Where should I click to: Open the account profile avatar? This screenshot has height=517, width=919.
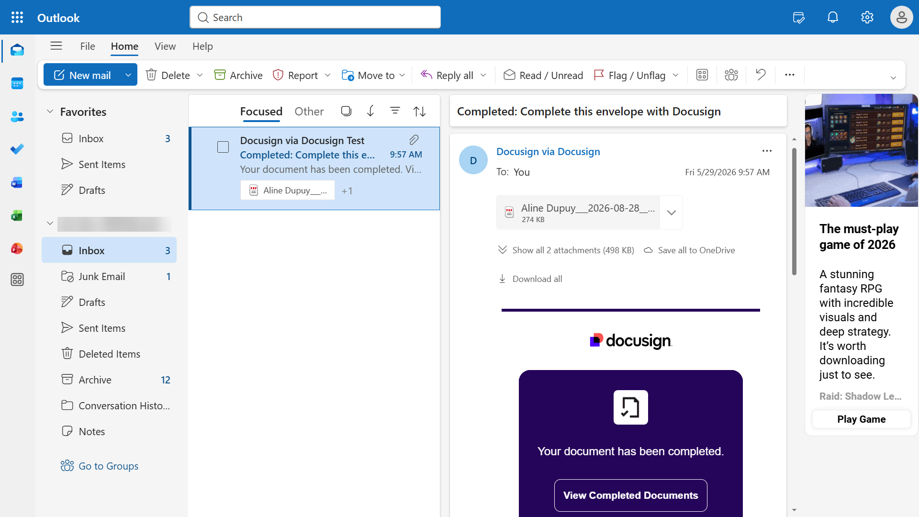pos(902,18)
